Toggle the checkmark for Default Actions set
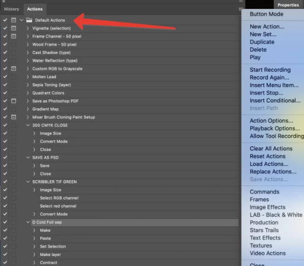Image resolution: width=304 pixels, height=266 pixels. [x=5, y=20]
